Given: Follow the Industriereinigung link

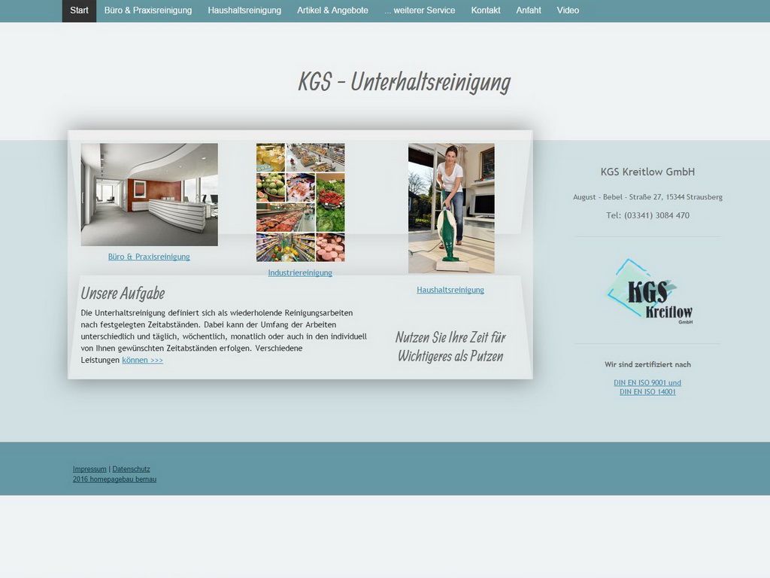Looking at the screenshot, I should click(x=300, y=272).
